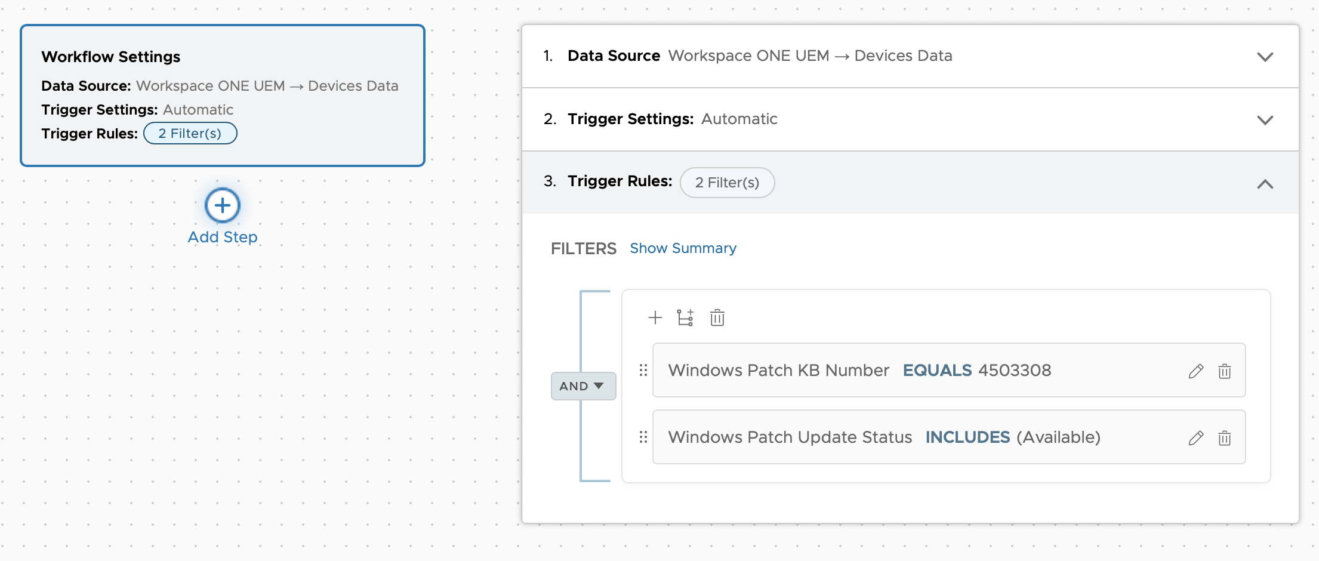1319x561 pixels.
Task: Click the Add Step label
Action: [222, 237]
